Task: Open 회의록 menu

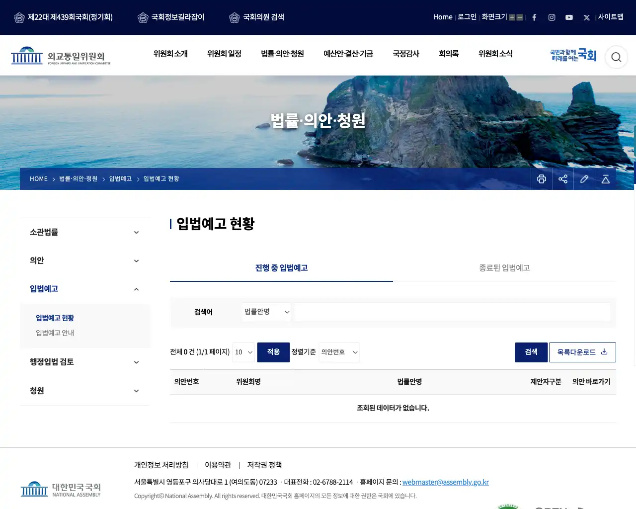Action: pos(449,54)
